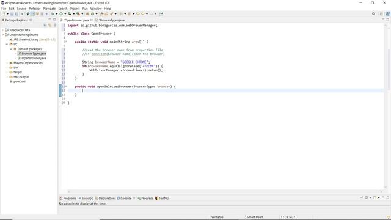Collapse the src folder
Image resolution: width=391 pixels, height=220 pixels.
(x=7, y=44)
